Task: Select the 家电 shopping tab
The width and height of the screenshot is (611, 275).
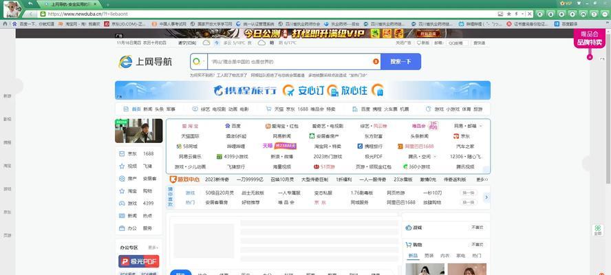Action: click(x=460, y=256)
